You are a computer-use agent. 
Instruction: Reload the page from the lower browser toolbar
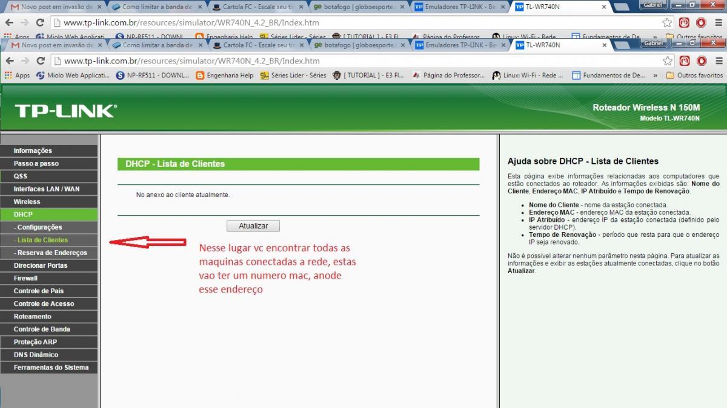click(x=41, y=61)
